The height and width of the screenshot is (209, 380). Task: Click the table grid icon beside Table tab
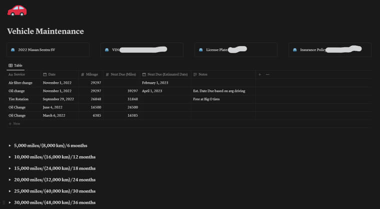[10, 65]
